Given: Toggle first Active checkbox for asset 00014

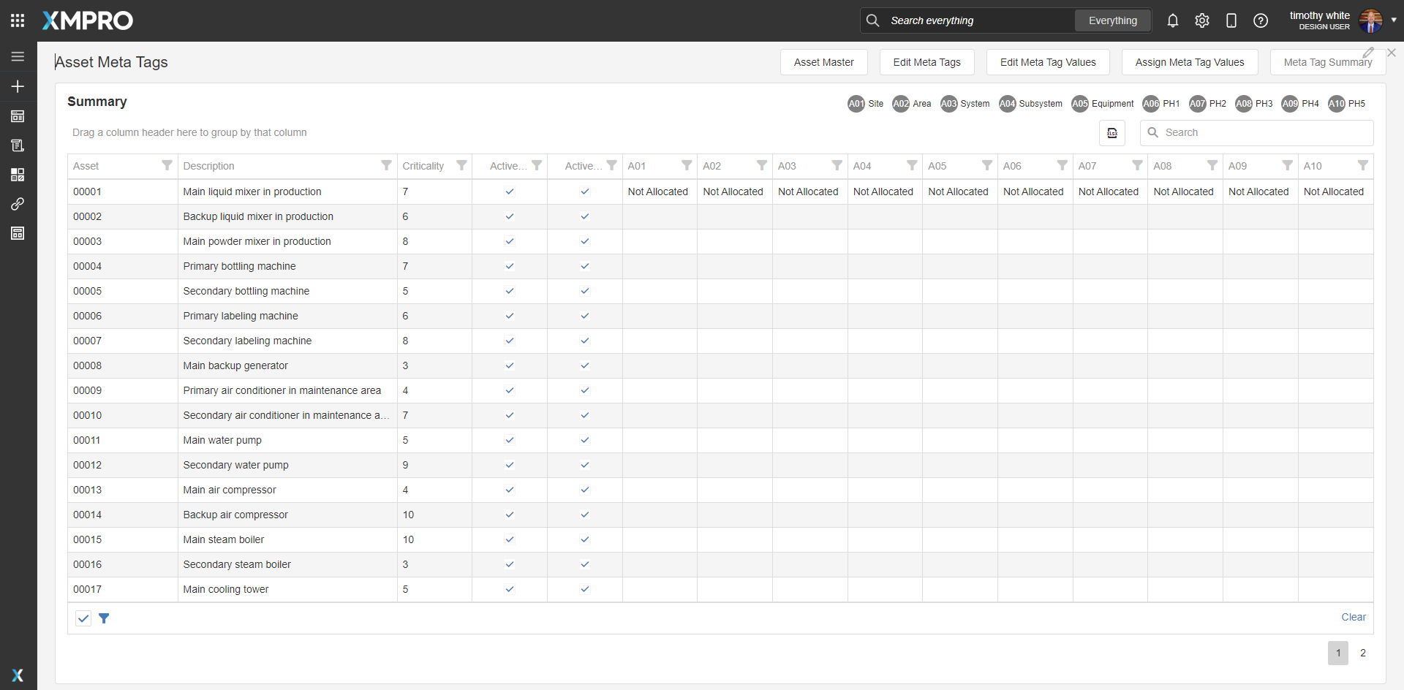Looking at the screenshot, I should point(510,515).
